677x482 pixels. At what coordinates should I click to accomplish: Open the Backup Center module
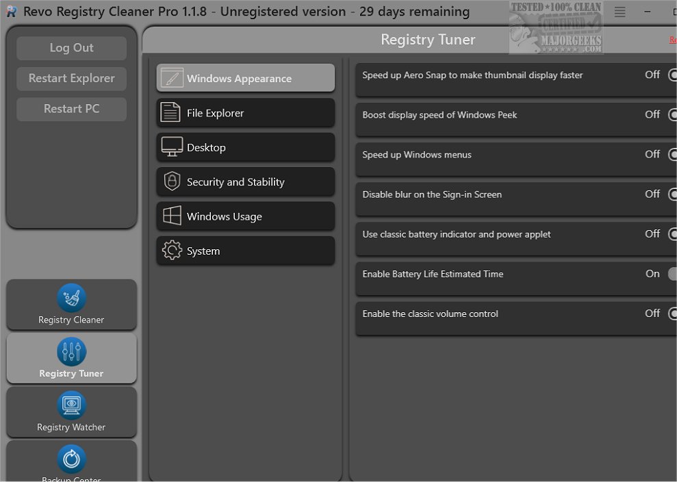tap(71, 461)
